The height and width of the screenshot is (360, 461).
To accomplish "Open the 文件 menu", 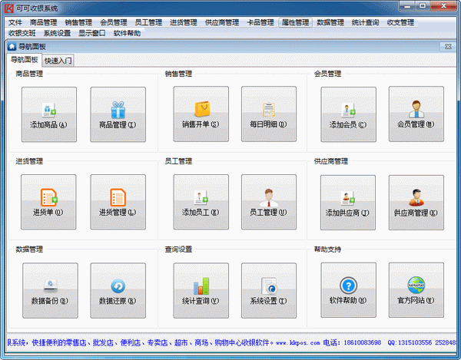I will tap(15, 23).
